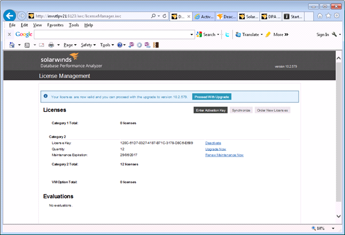Screen dimensions: 345x235
Task: Click the Enter Activation Key button
Action: tap(210, 110)
